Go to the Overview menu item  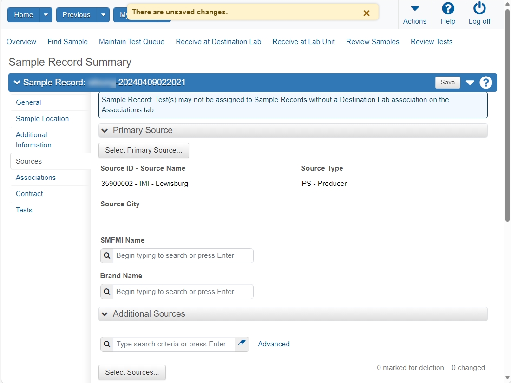tap(21, 42)
